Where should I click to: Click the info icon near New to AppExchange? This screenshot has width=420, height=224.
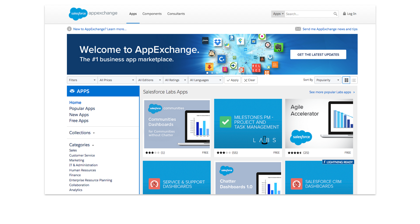(x=69, y=29)
